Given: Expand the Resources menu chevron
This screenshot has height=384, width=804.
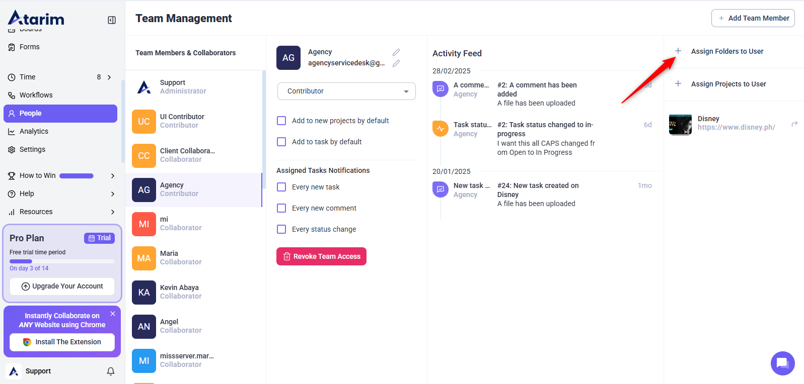Looking at the screenshot, I should tap(112, 212).
